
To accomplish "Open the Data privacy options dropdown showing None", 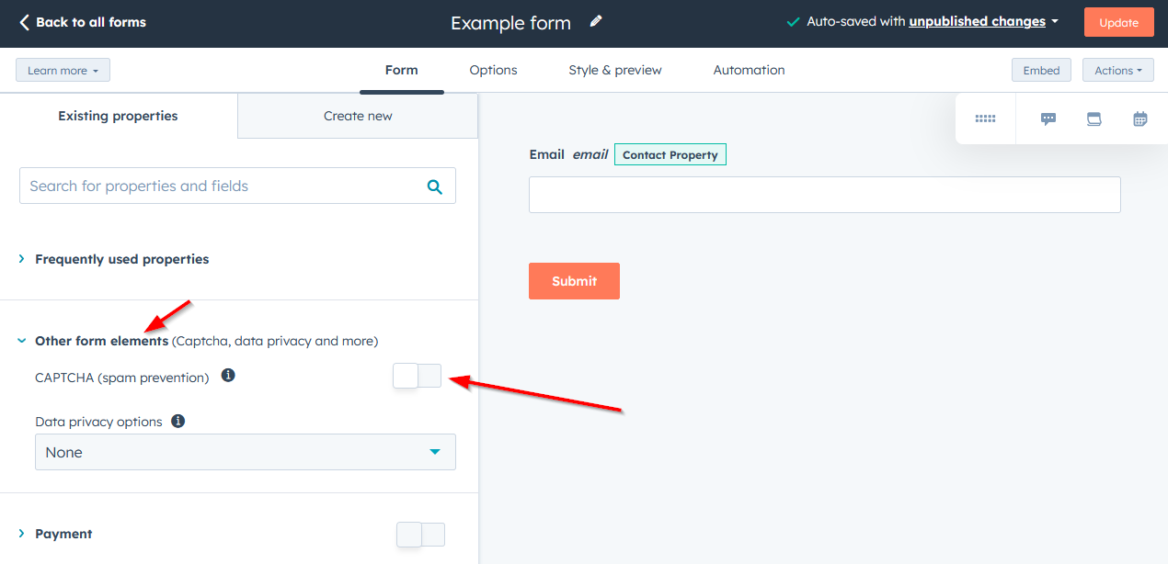I will [x=245, y=452].
